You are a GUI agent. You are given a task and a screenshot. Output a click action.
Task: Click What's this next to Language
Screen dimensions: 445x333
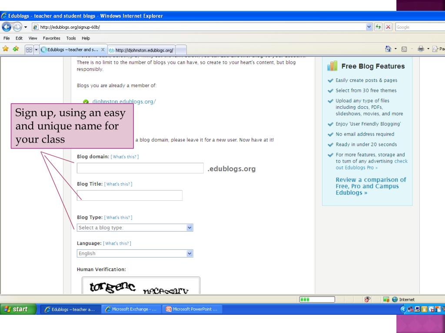(117, 244)
